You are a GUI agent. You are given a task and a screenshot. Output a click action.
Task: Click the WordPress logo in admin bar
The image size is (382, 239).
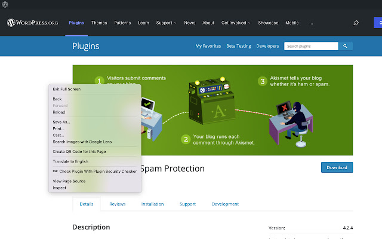click(x=5, y=4)
